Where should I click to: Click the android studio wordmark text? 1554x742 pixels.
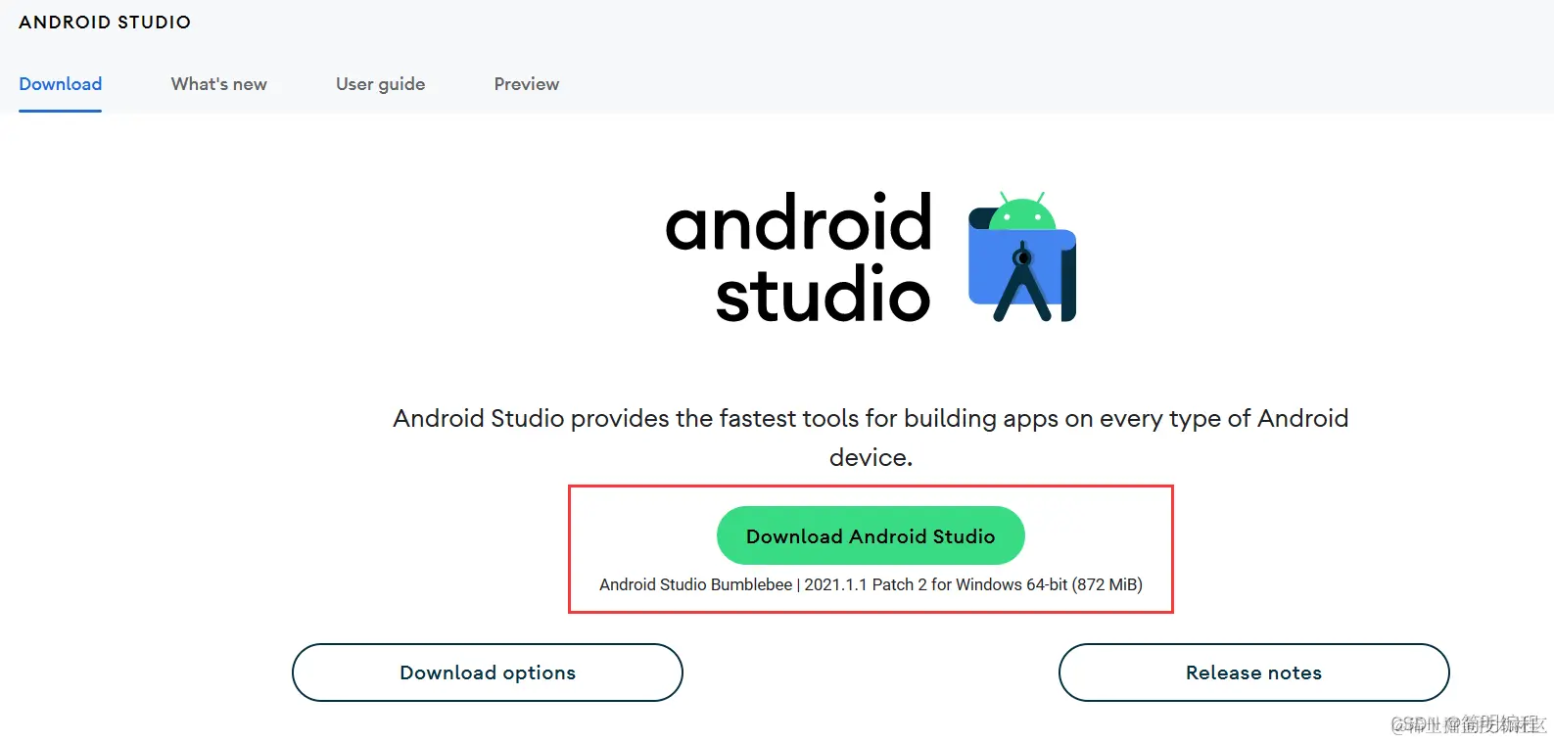point(798,258)
